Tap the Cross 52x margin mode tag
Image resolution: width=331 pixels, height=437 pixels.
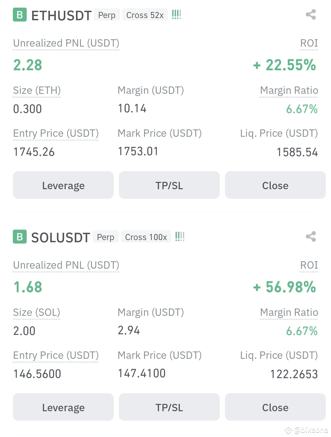tap(145, 15)
